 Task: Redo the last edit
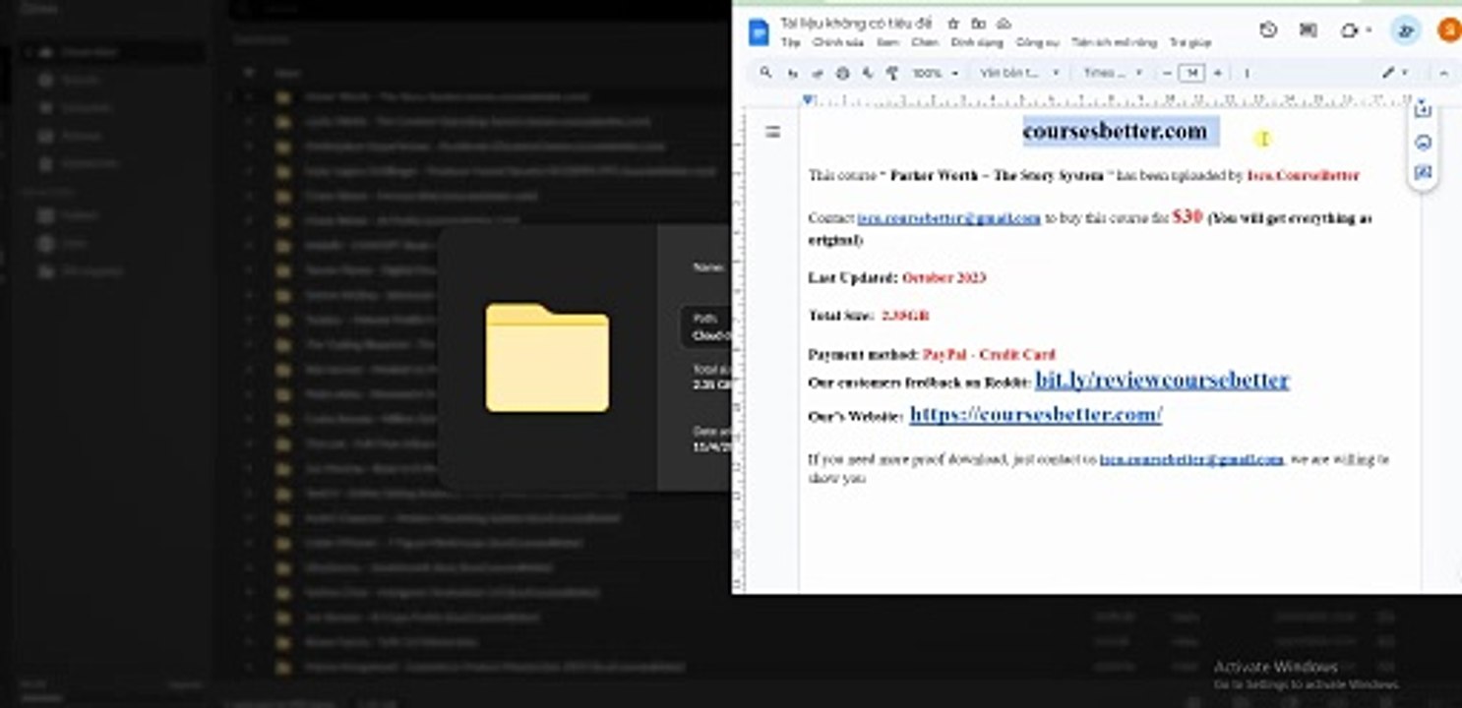click(x=817, y=73)
